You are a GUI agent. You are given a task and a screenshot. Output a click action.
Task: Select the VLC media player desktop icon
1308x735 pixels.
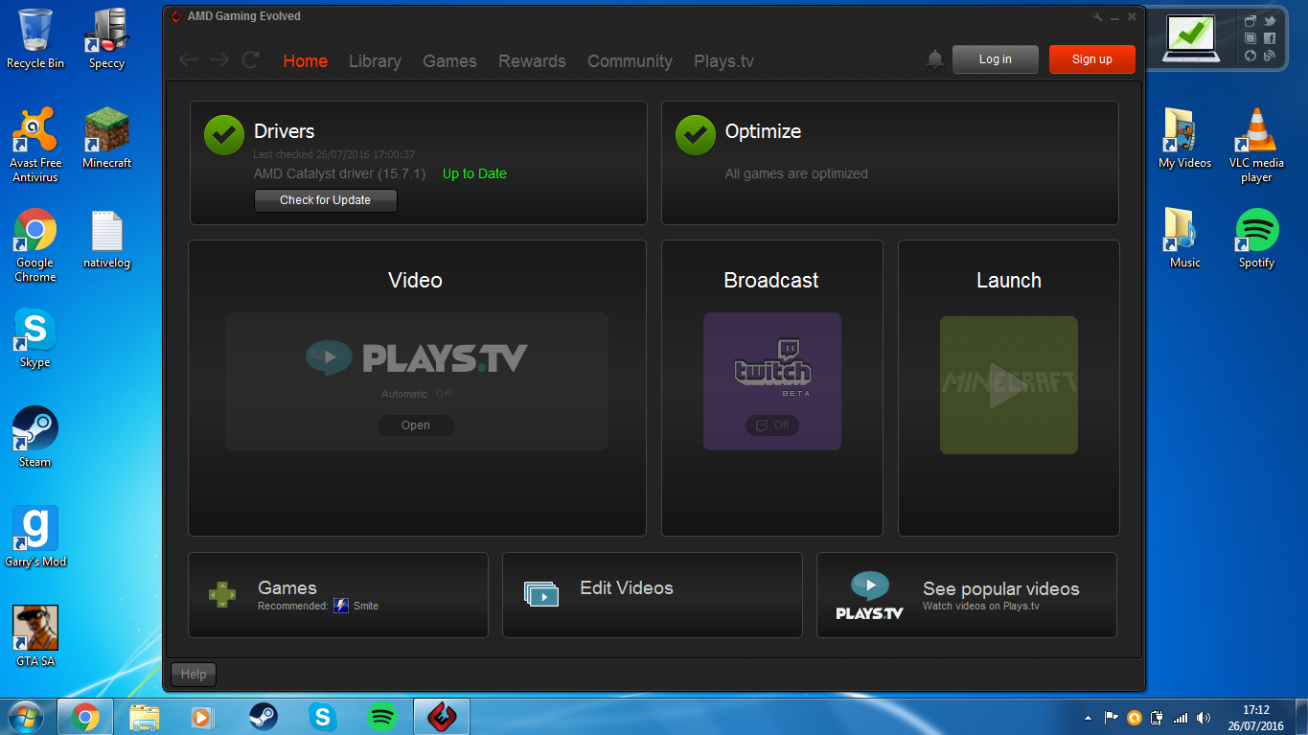1256,145
